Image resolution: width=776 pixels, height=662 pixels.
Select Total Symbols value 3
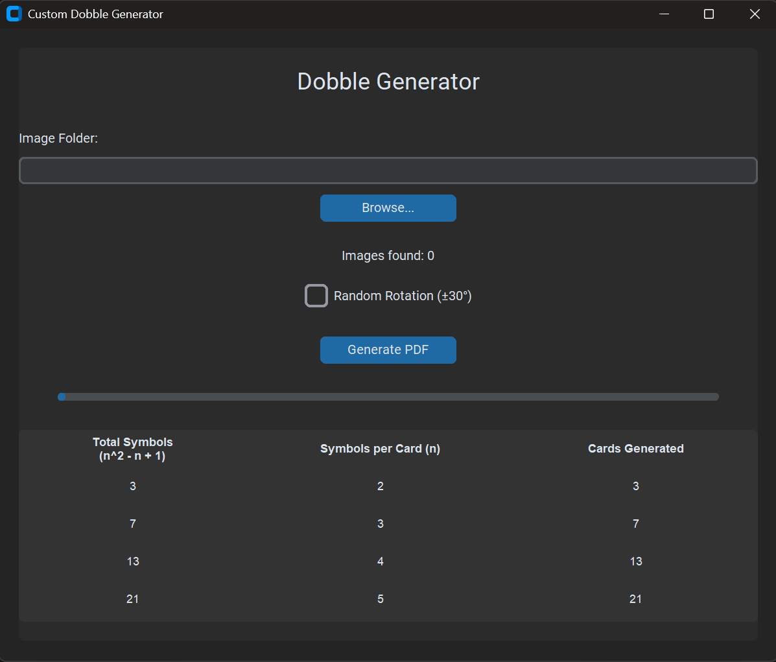[x=133, y=486]
